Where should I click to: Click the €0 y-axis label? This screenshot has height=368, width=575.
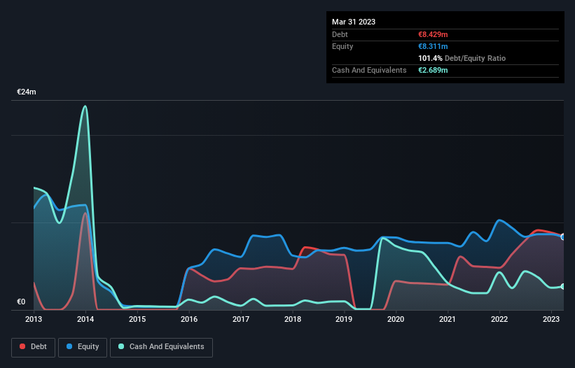21,302
